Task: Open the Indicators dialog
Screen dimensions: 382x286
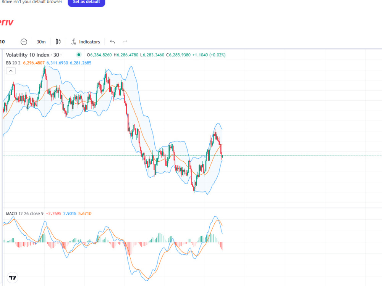Action: coord(86,42)
